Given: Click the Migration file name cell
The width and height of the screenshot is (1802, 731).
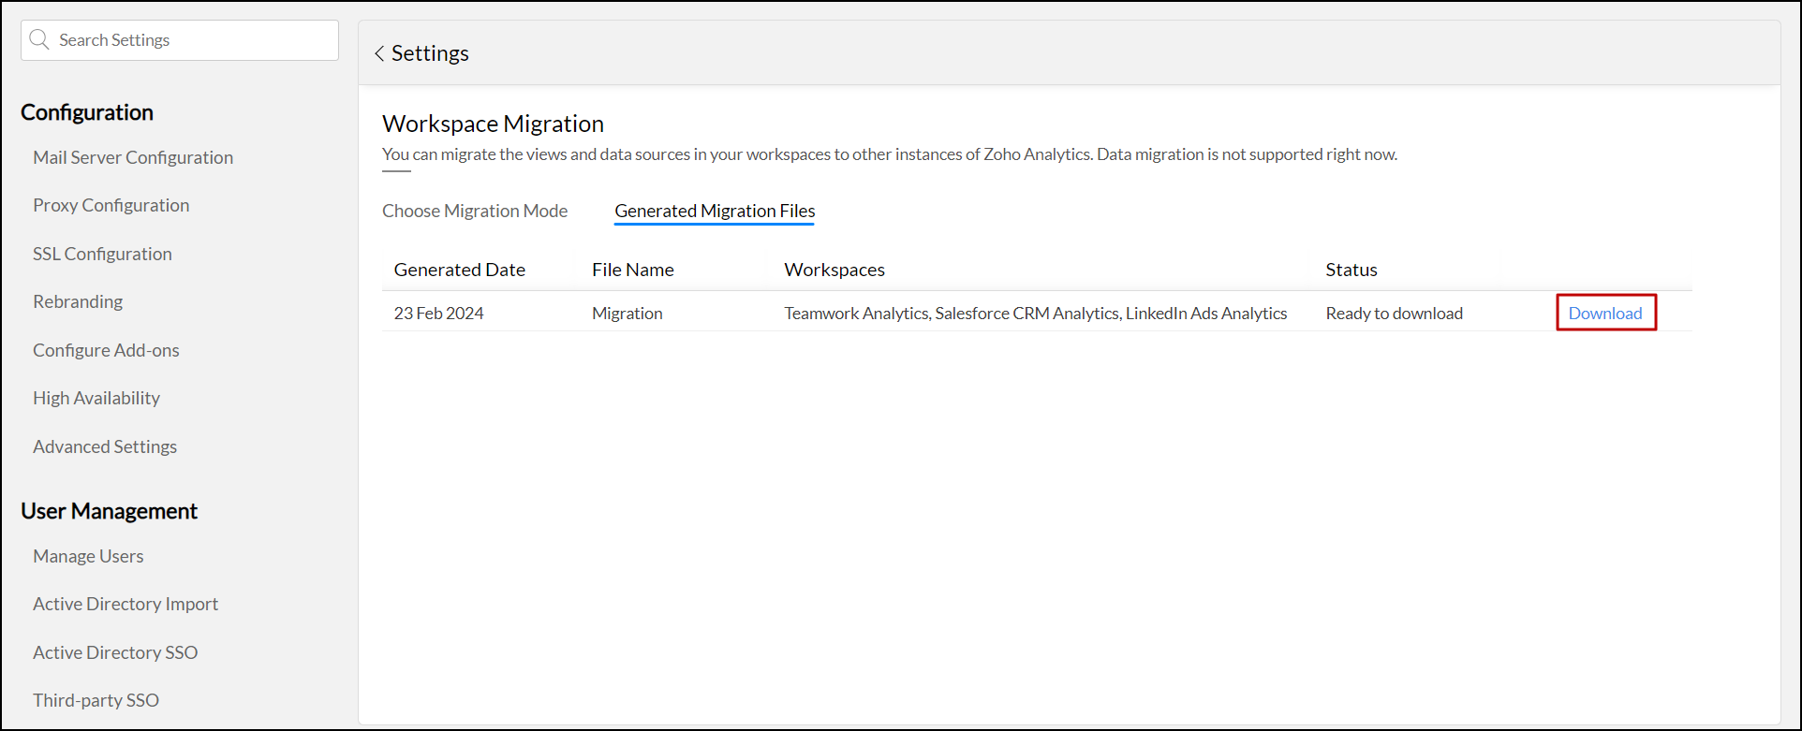Looking at the screenshot, I should [x=627, y=314].
